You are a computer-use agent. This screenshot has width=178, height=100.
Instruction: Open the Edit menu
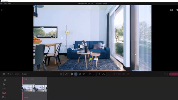click(x=5, y=4)
